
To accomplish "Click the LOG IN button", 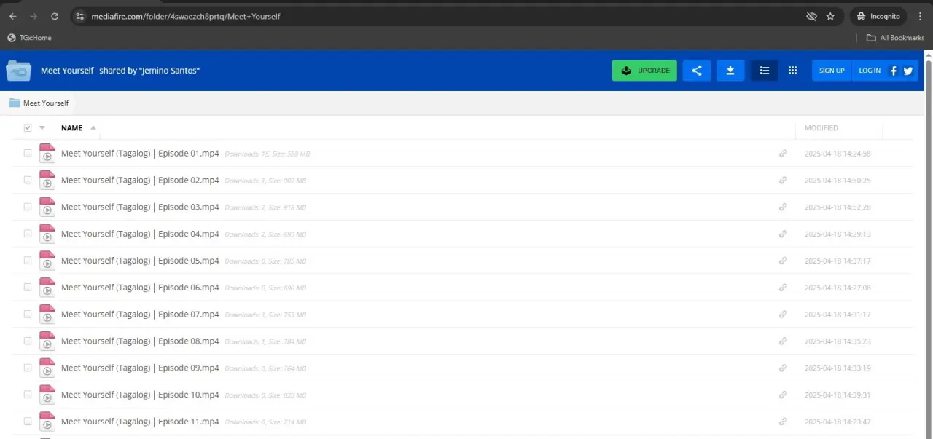I will tap(870, 71).
